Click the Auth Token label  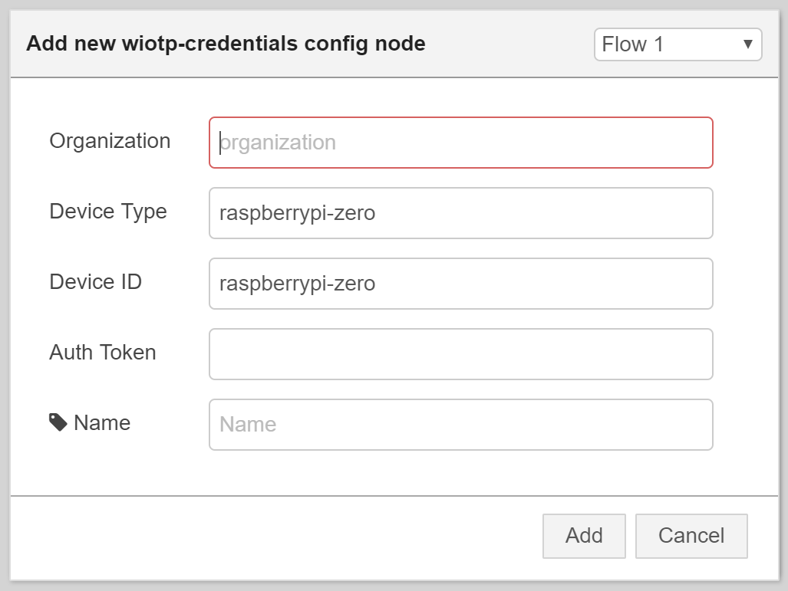[x=103, y=353]
